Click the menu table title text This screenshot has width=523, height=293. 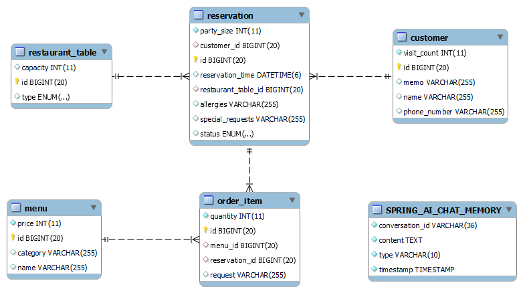point(35,208)
